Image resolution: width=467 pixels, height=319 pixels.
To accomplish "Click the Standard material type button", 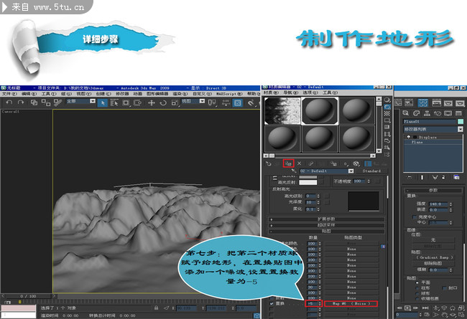I will point(373,171).
